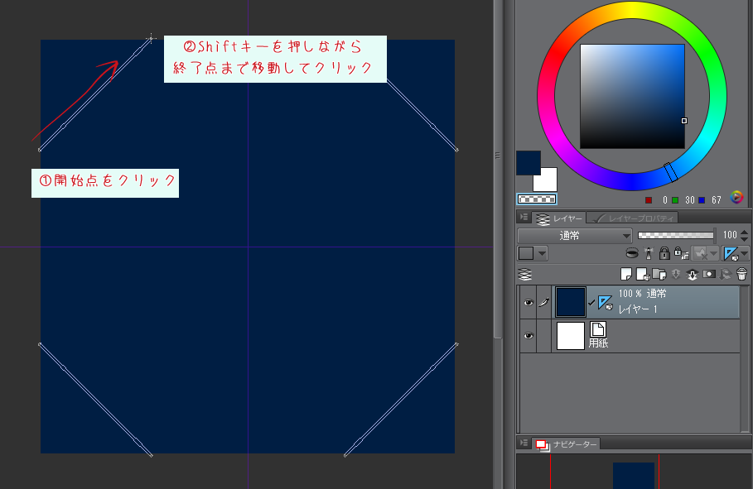The height and width of the screenshot is (489, 753).
Task: Click navigator preview thumbnail
Action: 634,475
